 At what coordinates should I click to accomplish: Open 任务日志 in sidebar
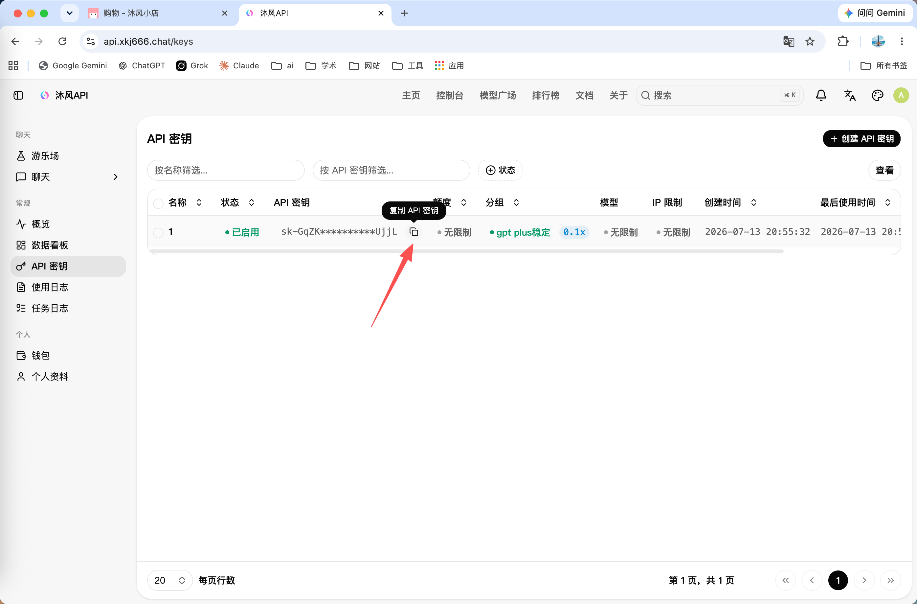68,308
